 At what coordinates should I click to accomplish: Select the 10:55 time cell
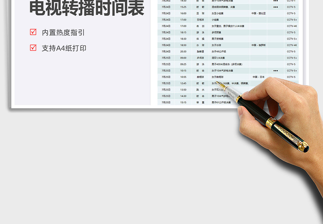[183, 77]
